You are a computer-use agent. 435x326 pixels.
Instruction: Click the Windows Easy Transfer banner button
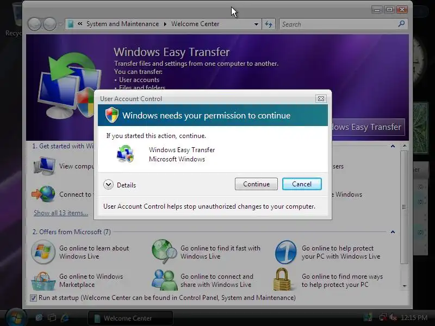[368, 127]
